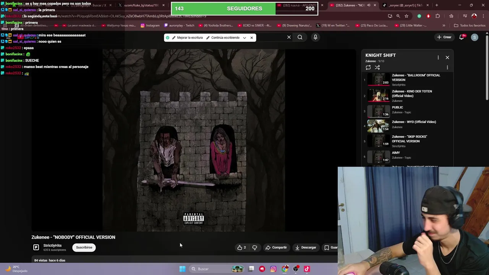Switch to the paraguaya Buscar X tab

89,5
